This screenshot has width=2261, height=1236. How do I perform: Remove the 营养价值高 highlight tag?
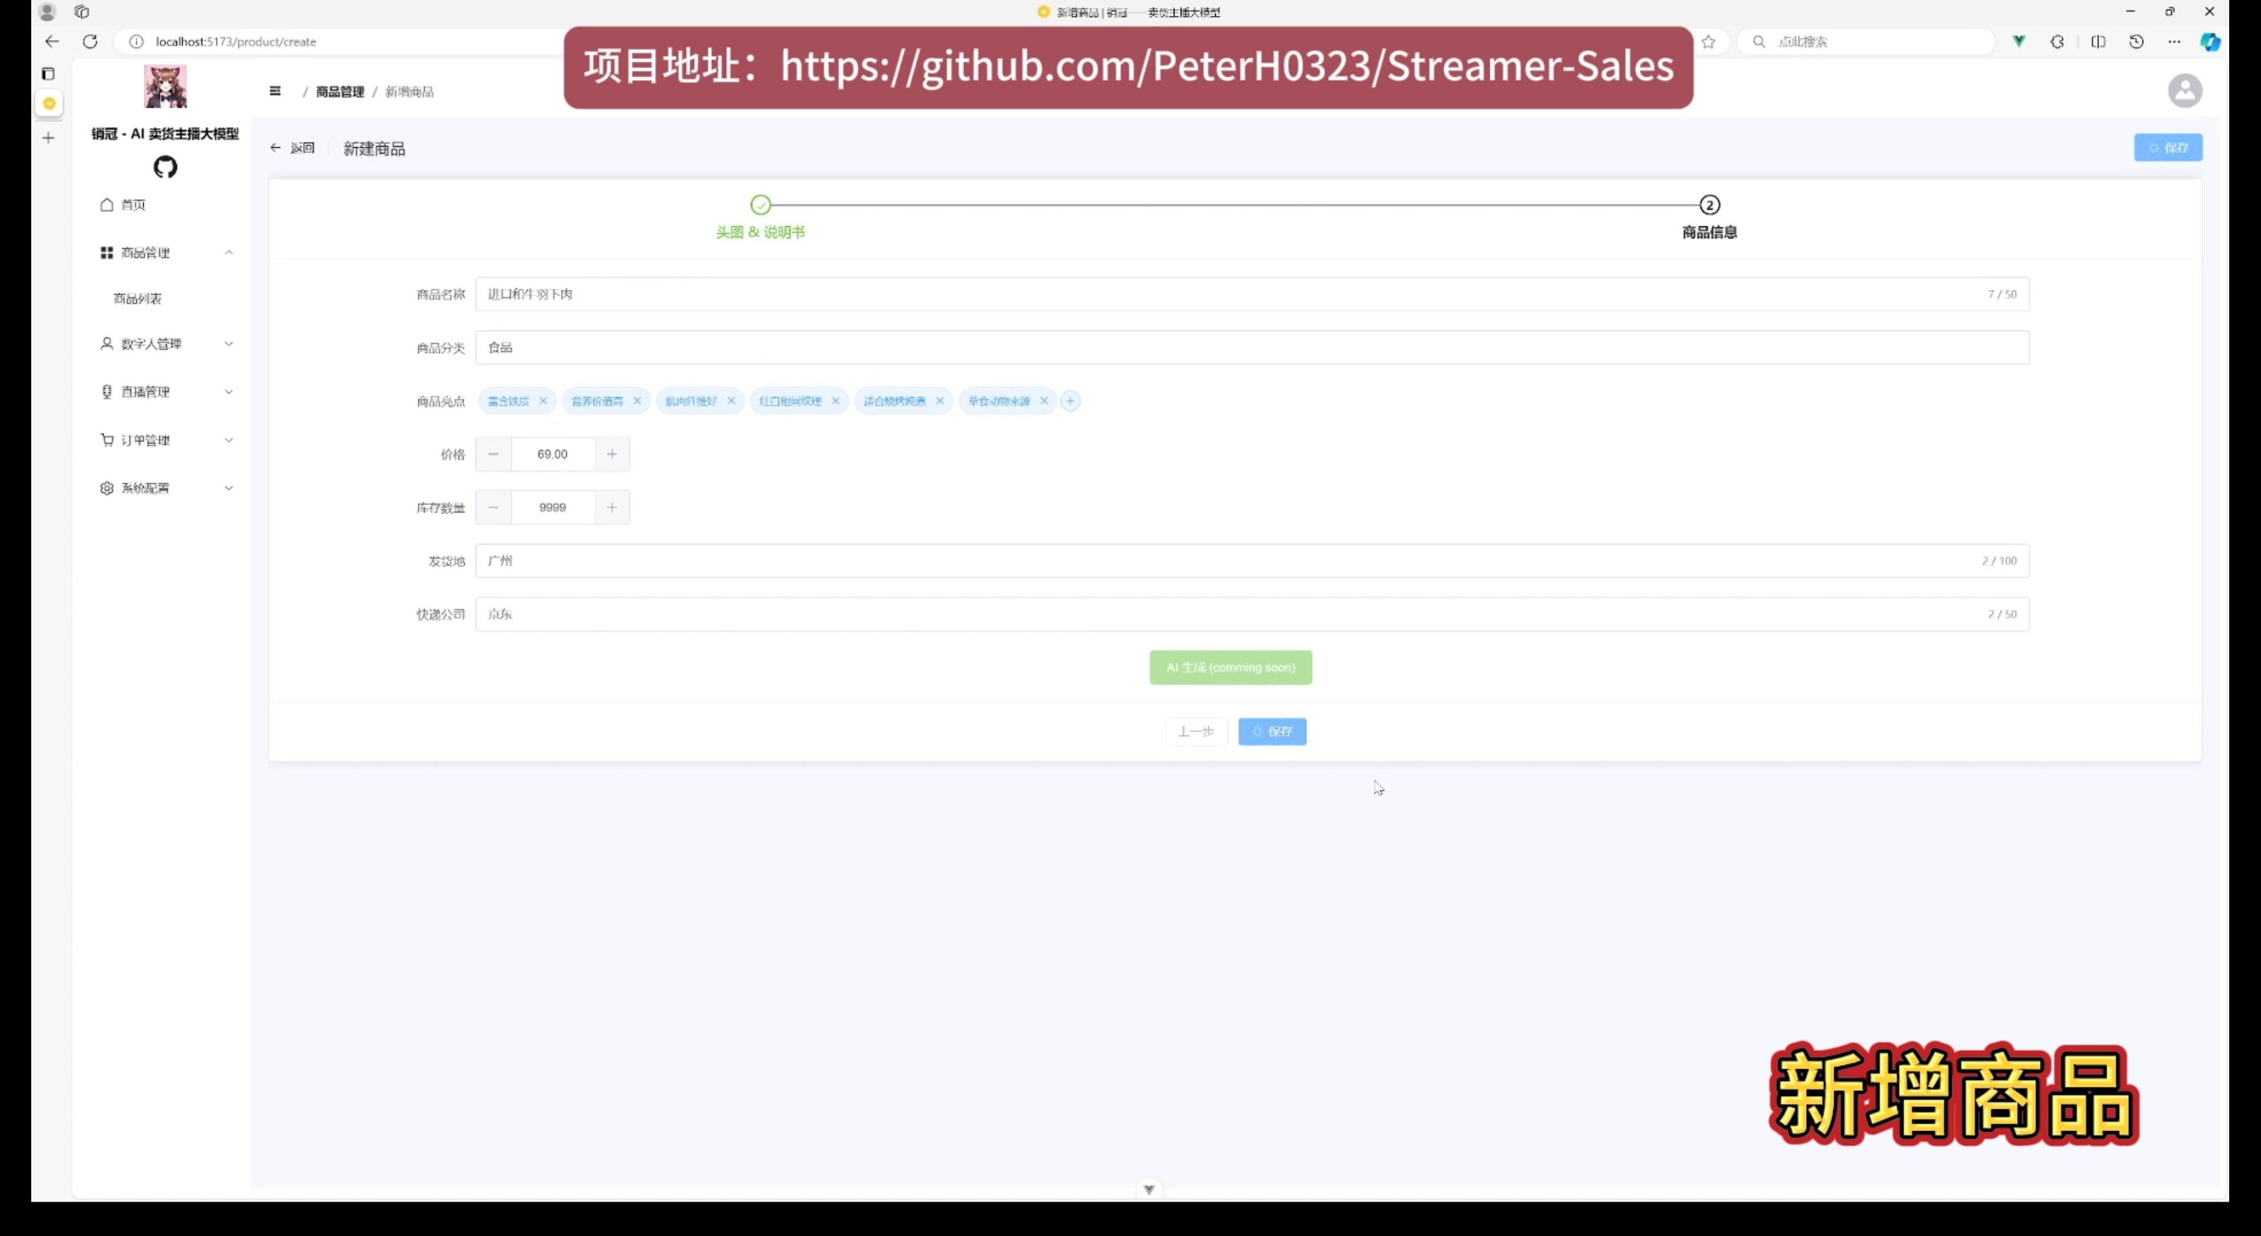(637, 401)
